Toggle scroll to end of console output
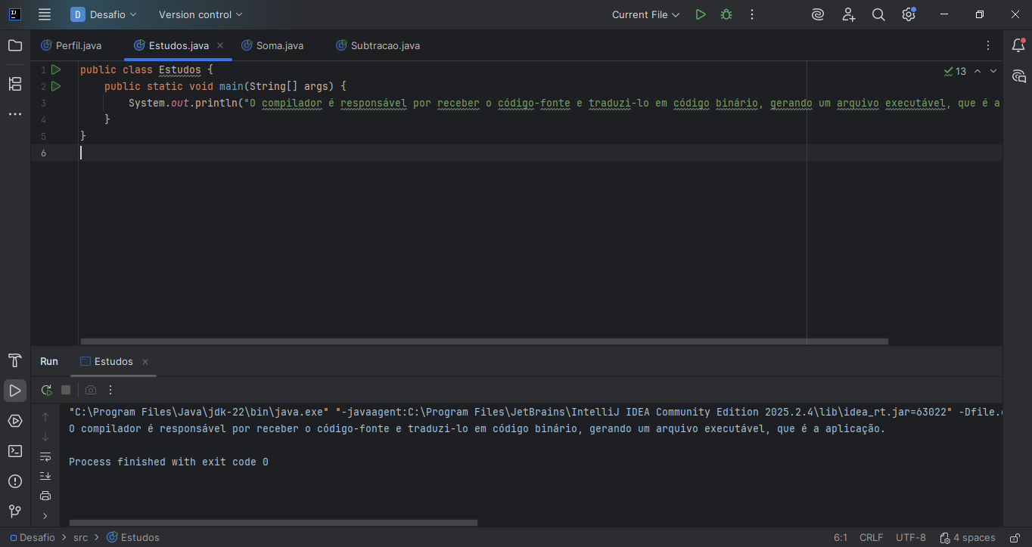Image resolution: width=1032 pixels, height=547 pixels. point(45,476)
